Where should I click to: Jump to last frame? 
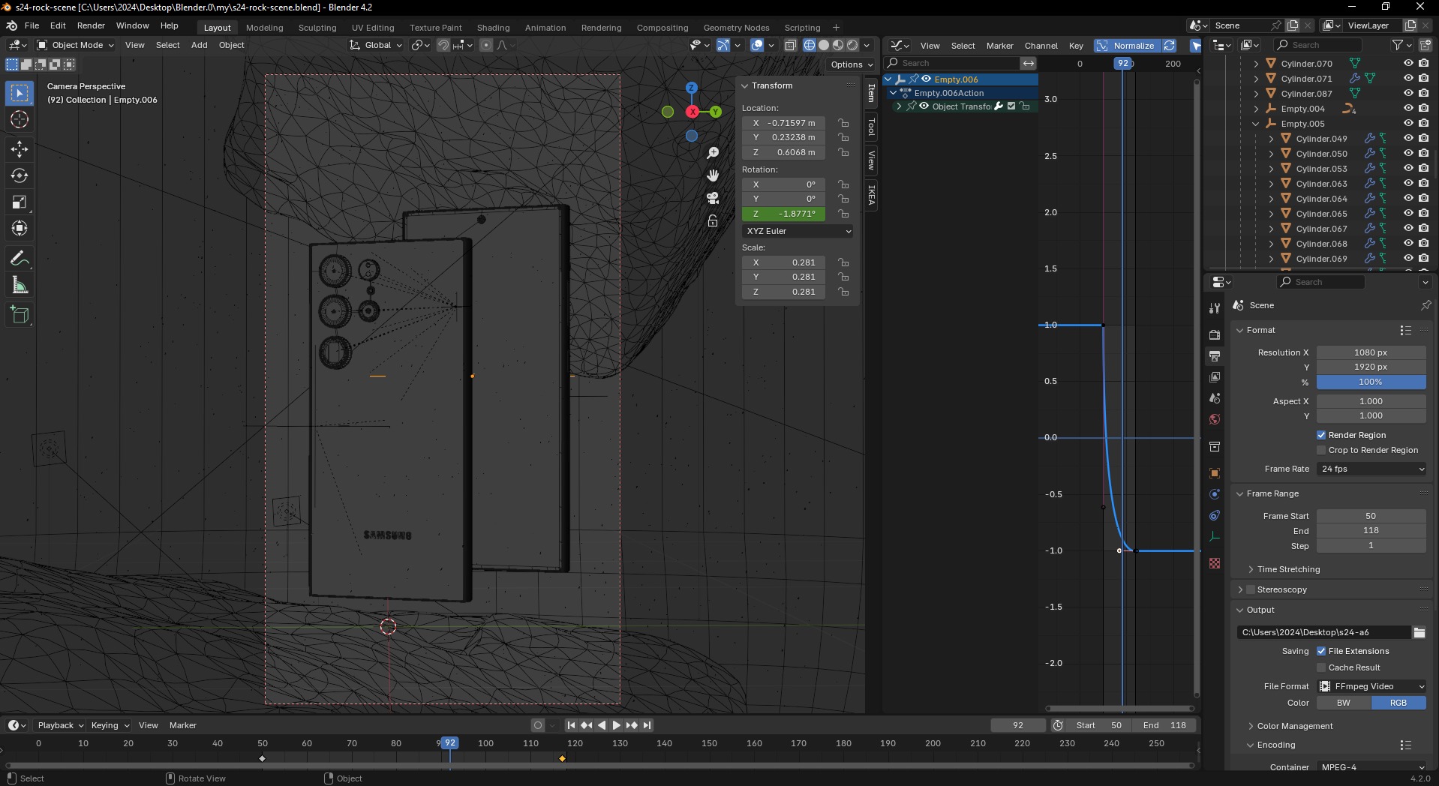click(x=647, y=725)
